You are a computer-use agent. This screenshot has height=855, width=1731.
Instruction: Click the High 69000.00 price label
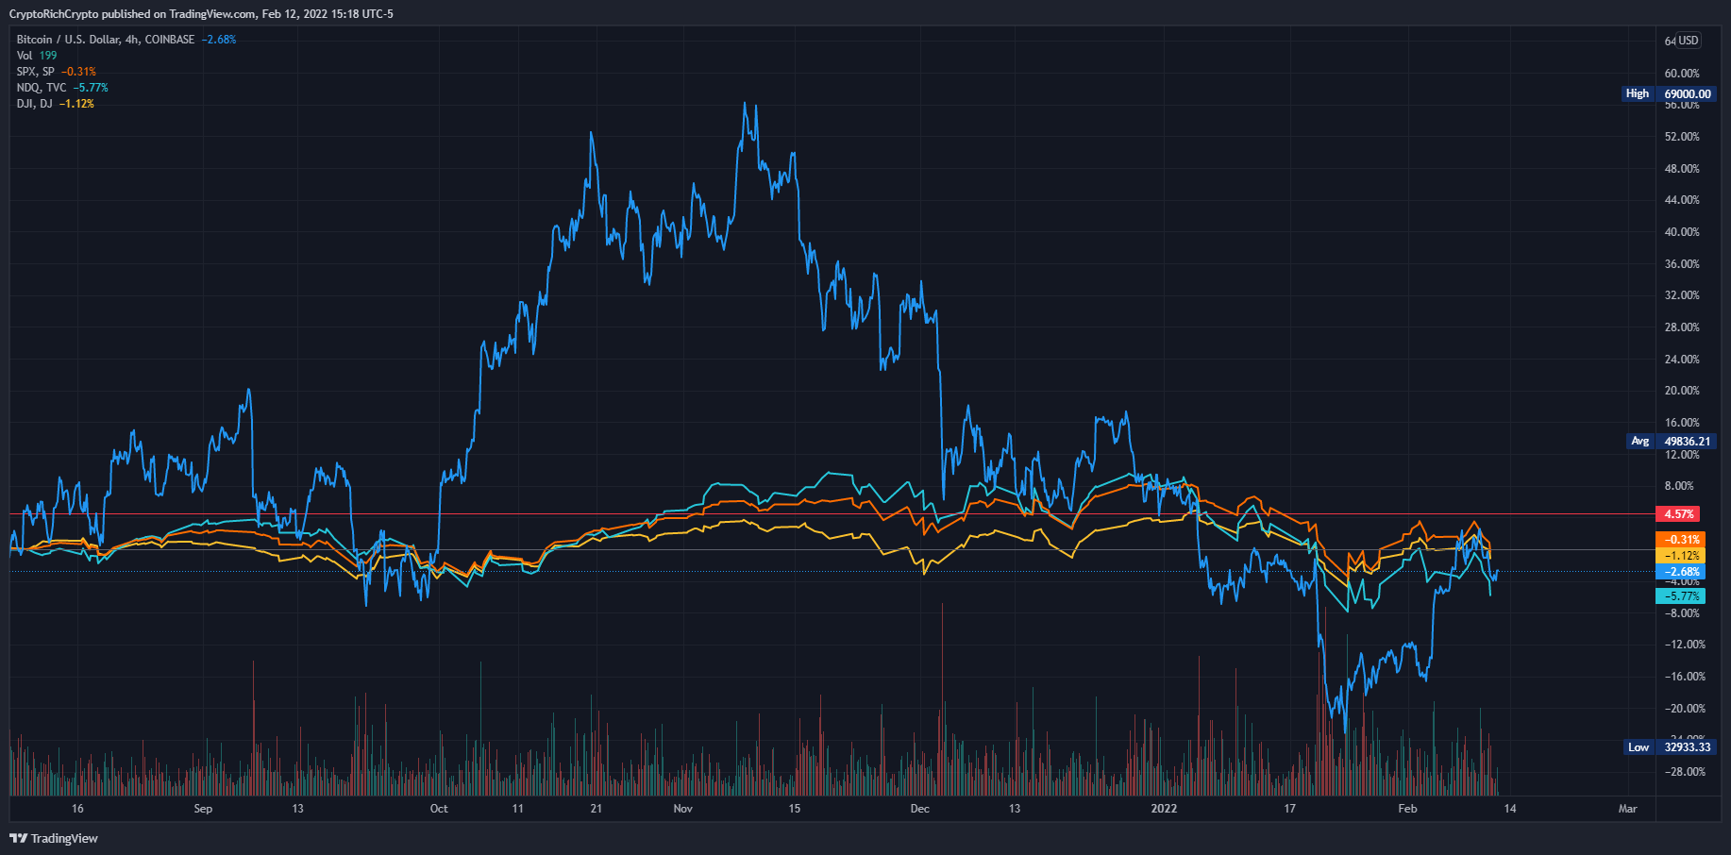click(x=1668, y=93)
